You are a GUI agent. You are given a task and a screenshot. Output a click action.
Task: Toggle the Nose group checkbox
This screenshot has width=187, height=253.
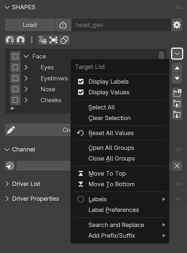(15, 89)
